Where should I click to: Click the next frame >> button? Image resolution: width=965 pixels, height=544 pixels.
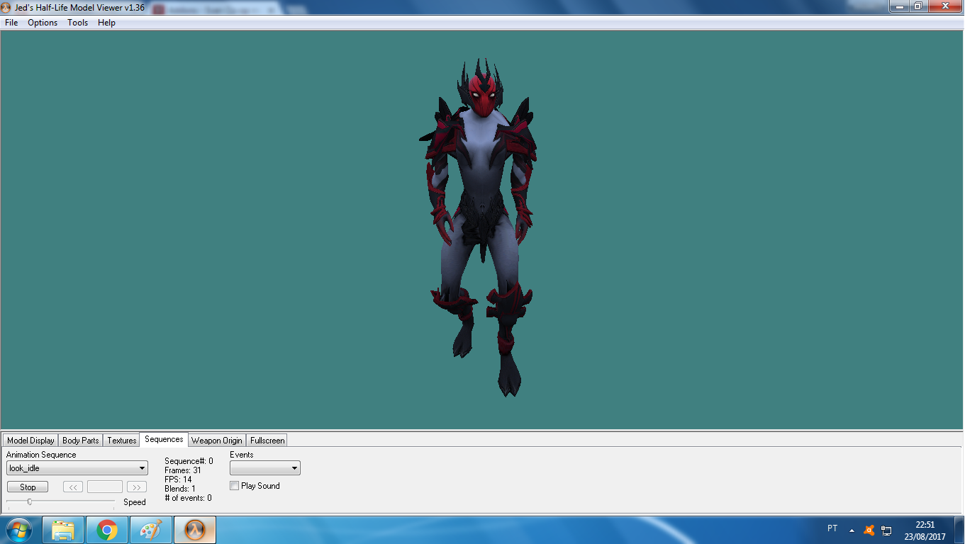pyautogui.click(x=137, y=487)
